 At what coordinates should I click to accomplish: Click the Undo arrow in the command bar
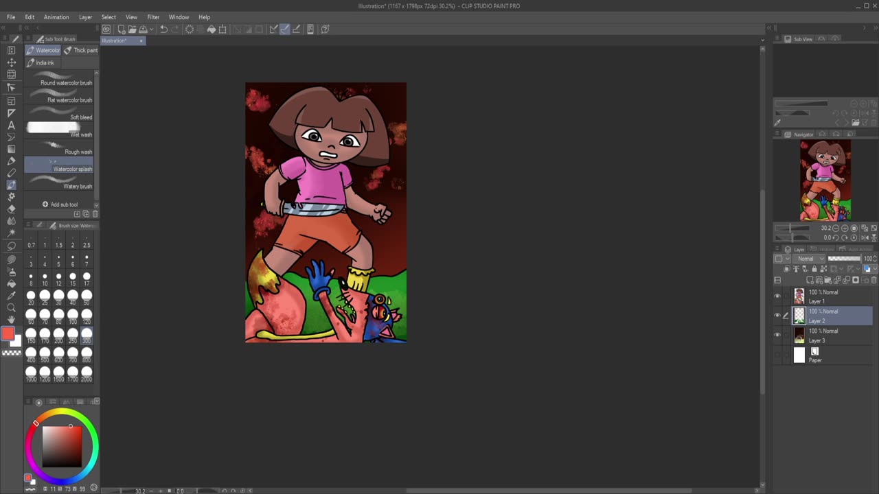[163, 29]
